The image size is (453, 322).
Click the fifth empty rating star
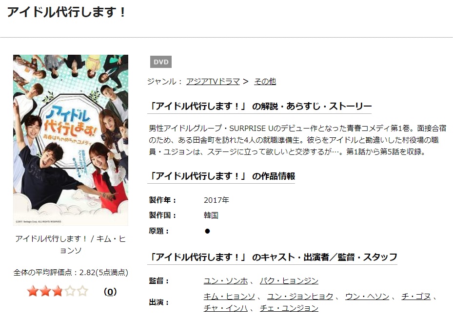82,291
